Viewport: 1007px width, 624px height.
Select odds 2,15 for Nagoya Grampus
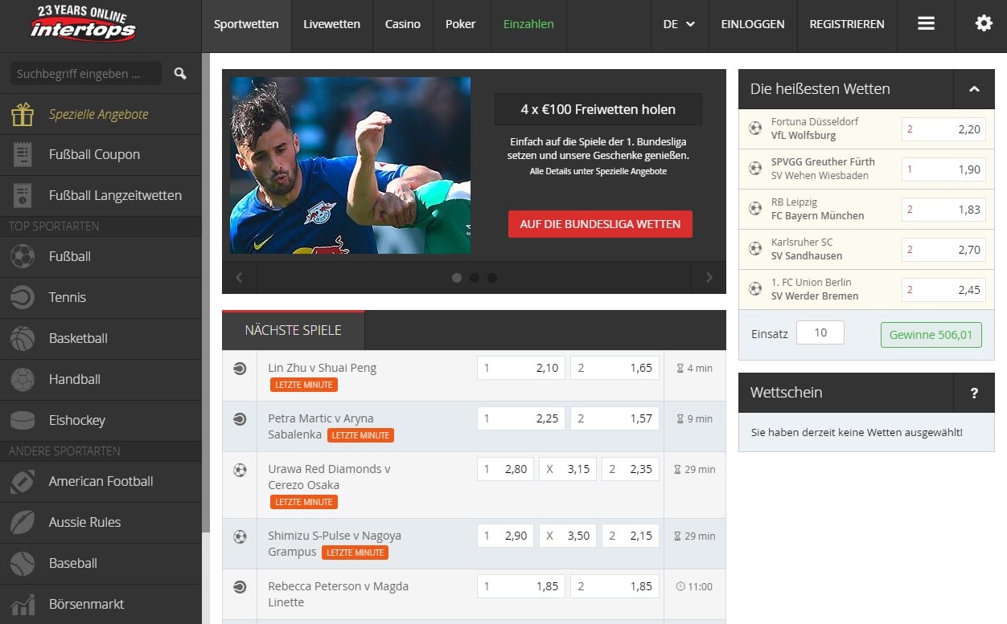[631, 536]
